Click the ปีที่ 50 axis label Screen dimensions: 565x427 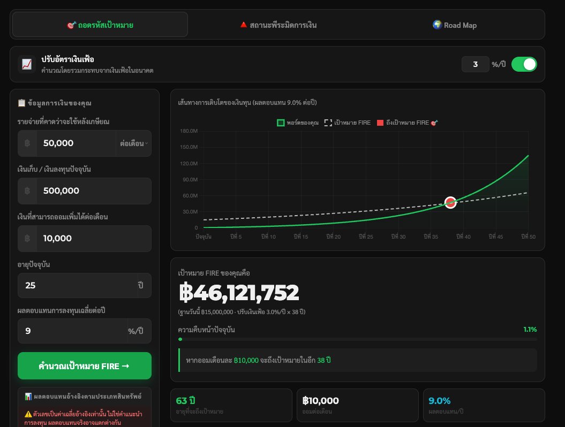[x=528, y=237]
